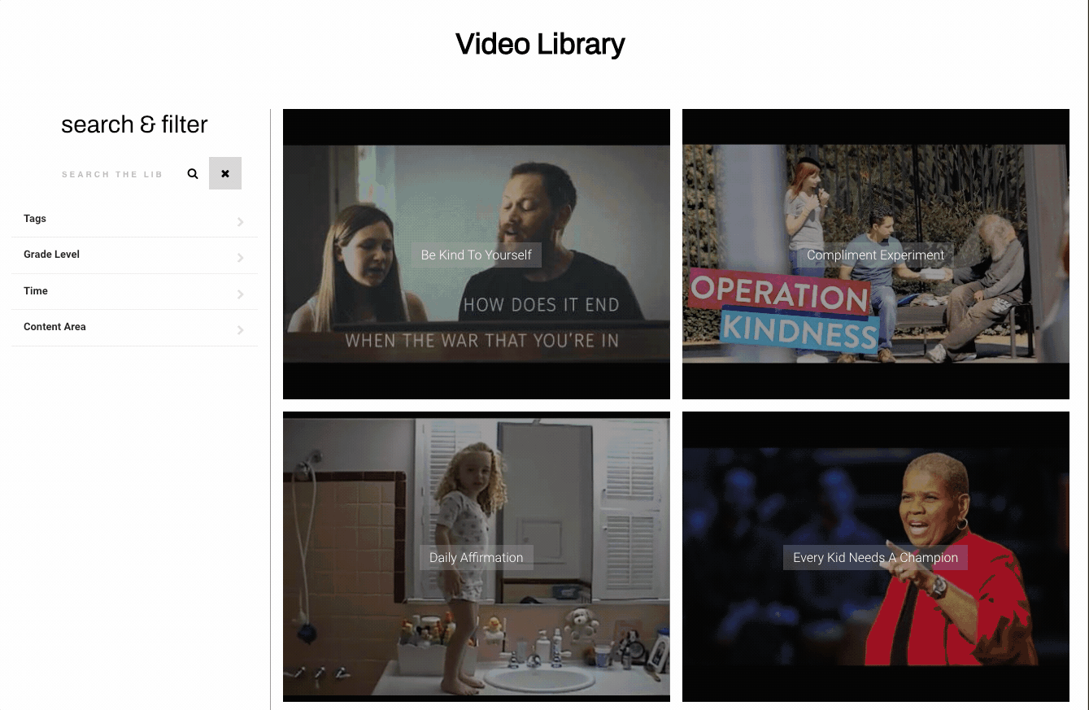1089x710 pixels.
Task: Select the Tags filter label
Action: pos(35,219)
